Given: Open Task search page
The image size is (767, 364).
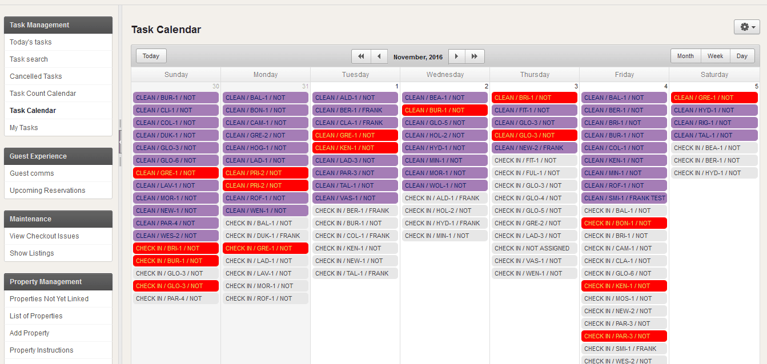Looking at the screenshot, I should (29, 59).
